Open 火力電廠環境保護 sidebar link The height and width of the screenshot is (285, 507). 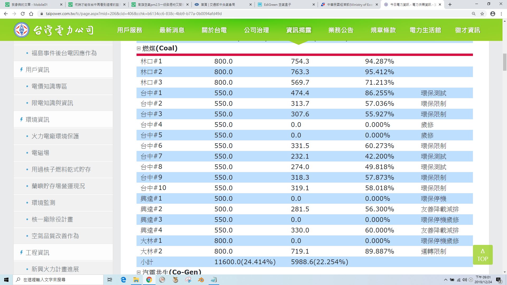[55, 136]
